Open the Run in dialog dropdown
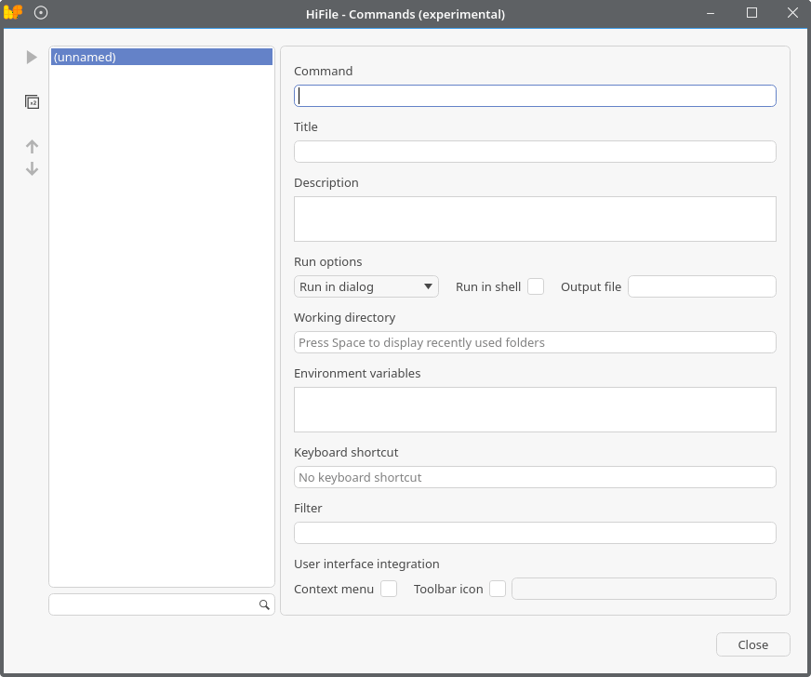Screen dimensions: 811x677 click(x=366, y=286)
